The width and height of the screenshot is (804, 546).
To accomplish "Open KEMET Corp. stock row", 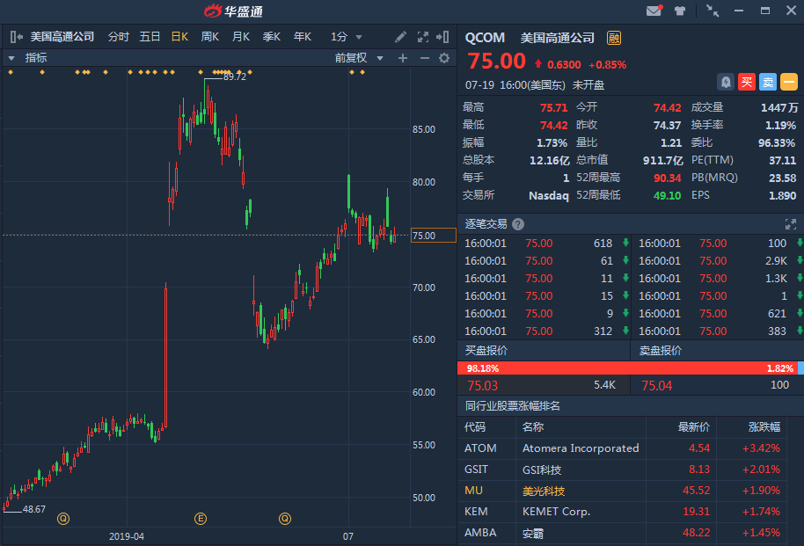I will click(x=623, y=512).
